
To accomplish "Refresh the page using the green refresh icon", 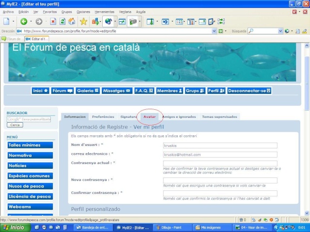I will click(x=62, y=21).
